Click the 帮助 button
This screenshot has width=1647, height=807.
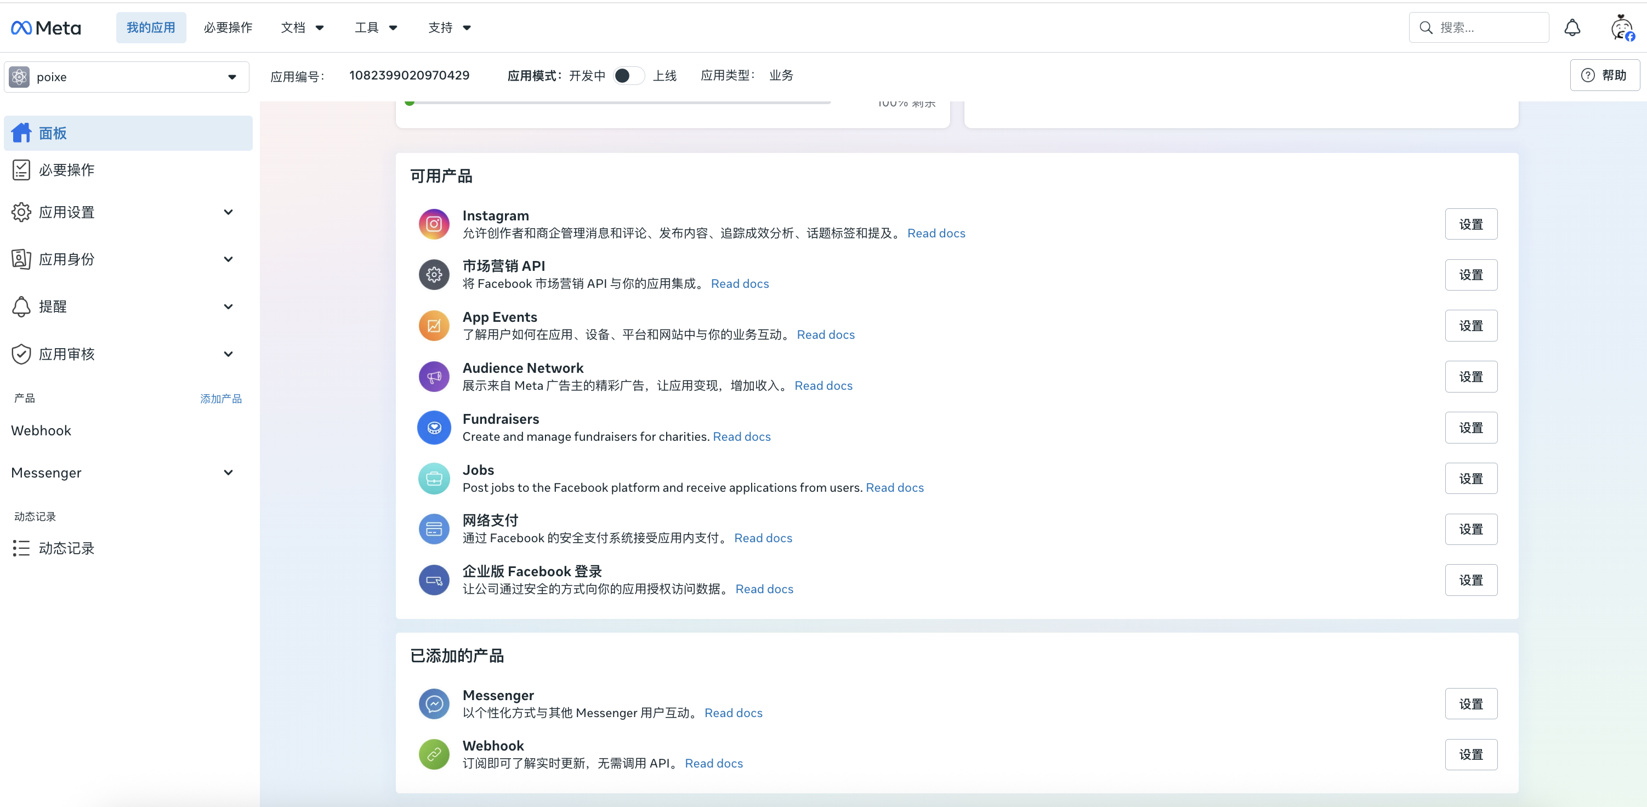point(1605,75)
